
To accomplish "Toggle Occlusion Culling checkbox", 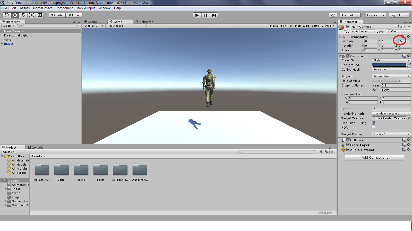I will coord(374,123).
